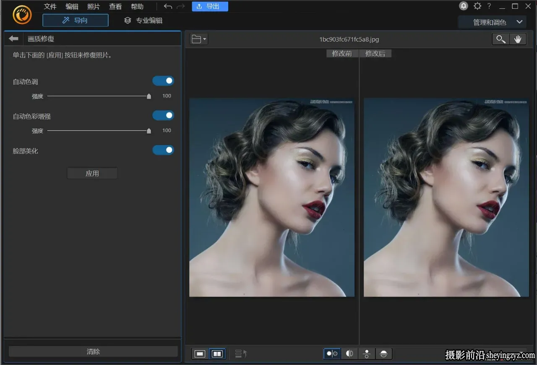Image resolution: width=537 pixels, height=365 pixels.
Task: Go back from 画质修復 panel
Action: [13, 39]
